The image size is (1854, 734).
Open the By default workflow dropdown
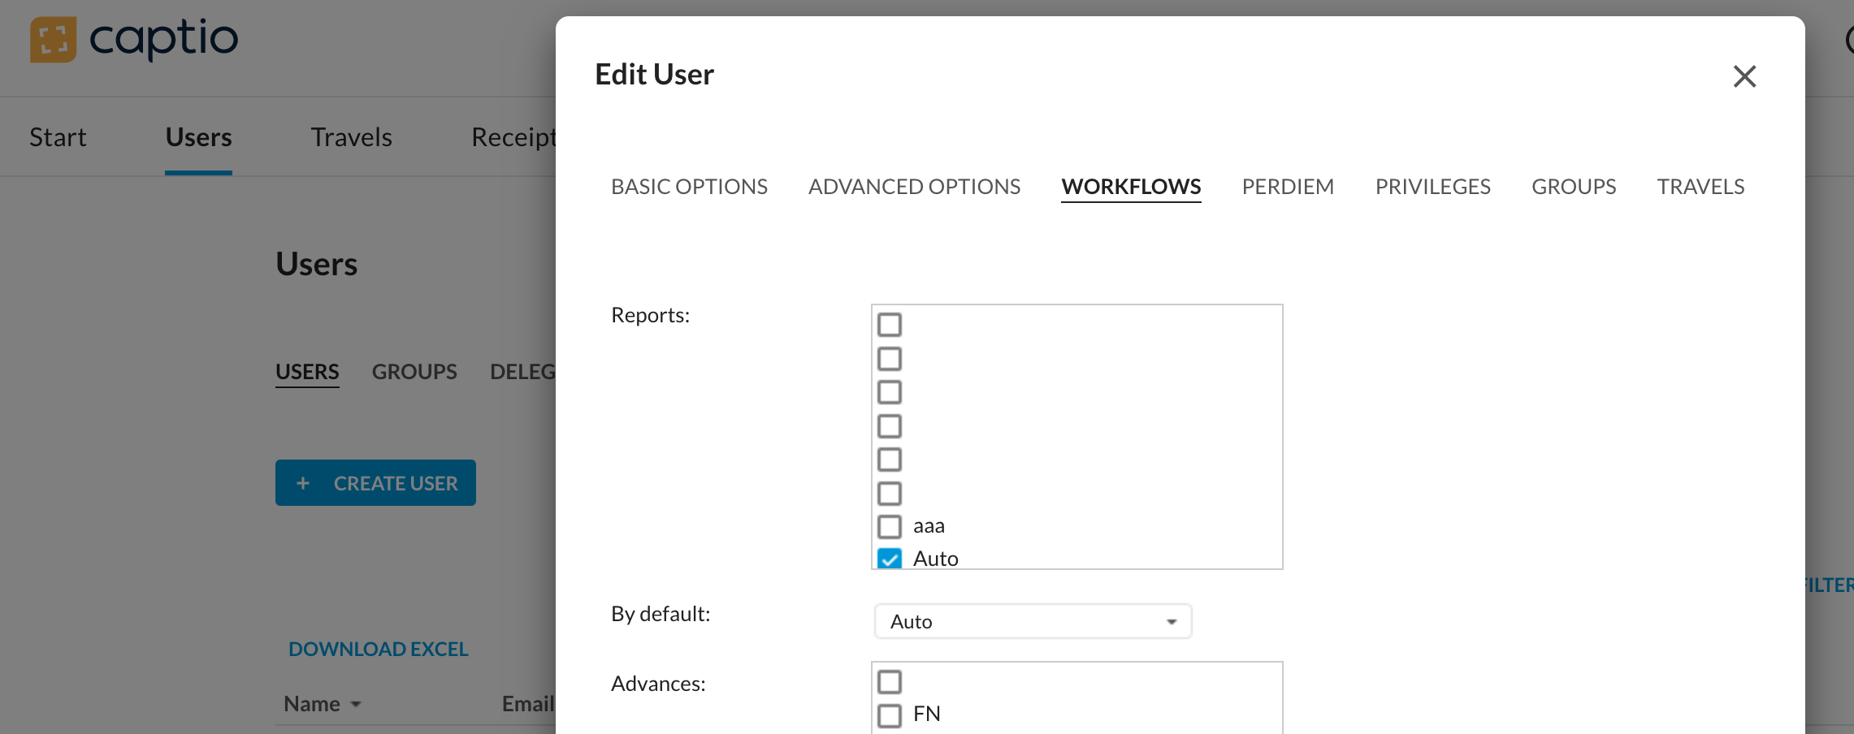[x=1032, y=621]
